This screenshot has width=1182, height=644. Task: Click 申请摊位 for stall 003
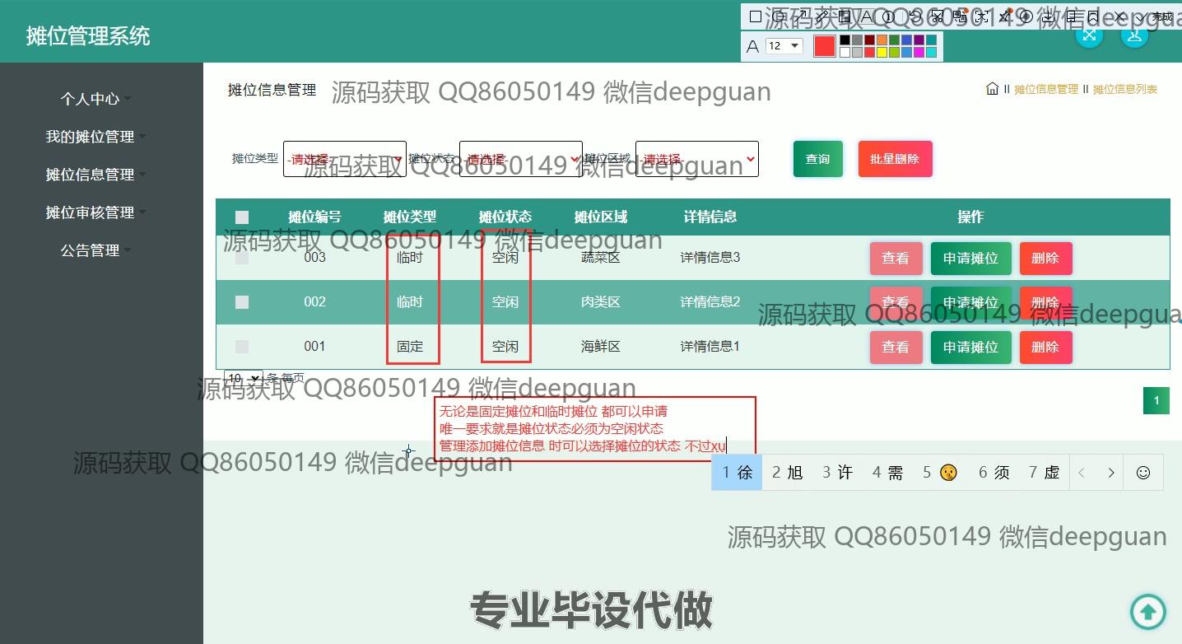coord(970,258)
